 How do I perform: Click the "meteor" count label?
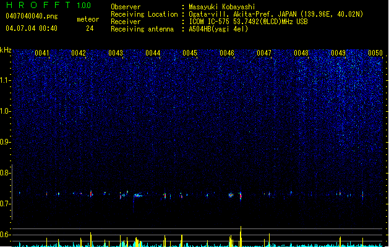click(x=88, y=19)
